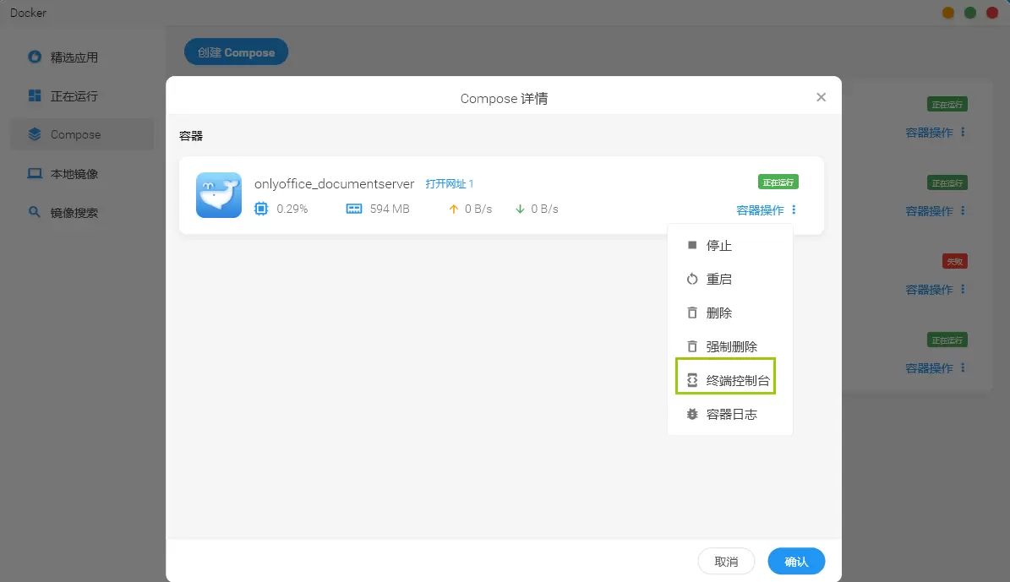Image resolution: width=1010 pixels, height=582 pixels.
Task: Click the stop square icon in menu
Action: point(692,245)
